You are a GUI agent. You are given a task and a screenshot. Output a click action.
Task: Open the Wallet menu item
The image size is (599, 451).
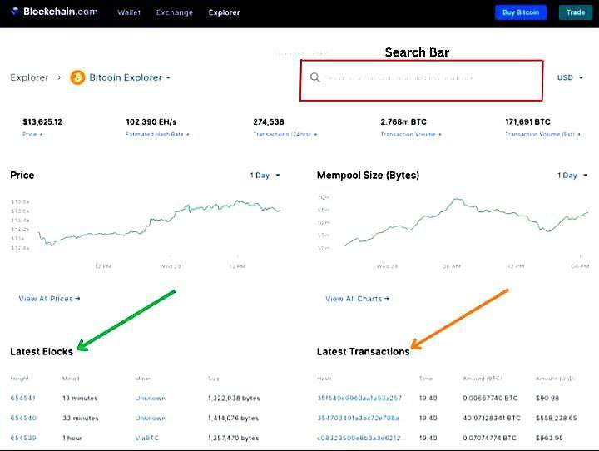click(129, 13)
